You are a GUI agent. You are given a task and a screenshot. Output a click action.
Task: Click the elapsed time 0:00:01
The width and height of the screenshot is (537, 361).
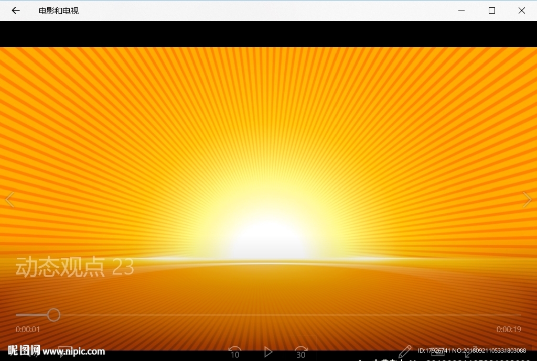tap(28, 330)
